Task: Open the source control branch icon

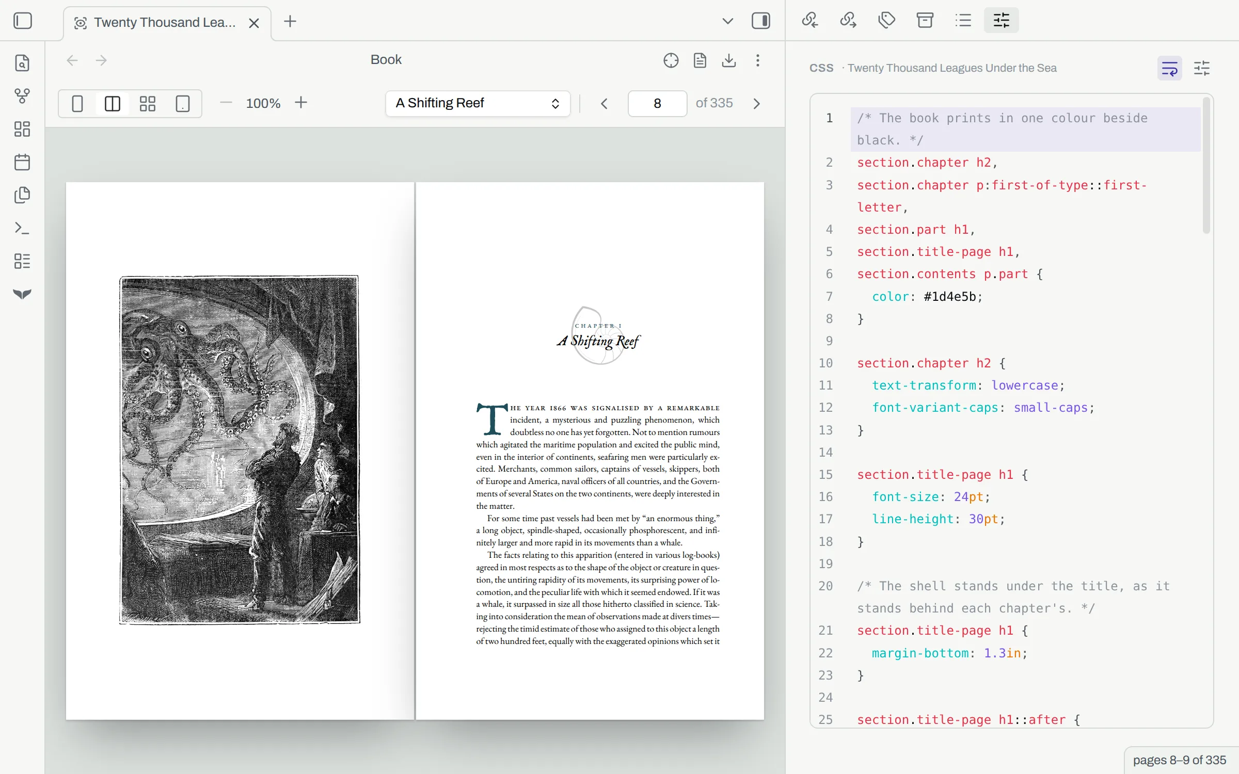Action: click(22, 96)
